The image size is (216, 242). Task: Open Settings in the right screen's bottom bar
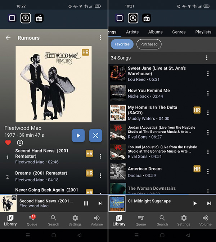[x=184, y=220]
